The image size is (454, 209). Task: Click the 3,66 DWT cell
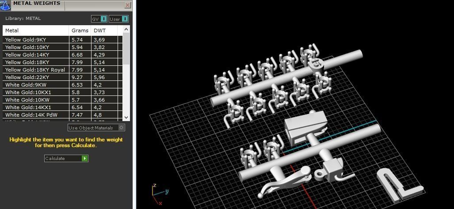[104, 100]
